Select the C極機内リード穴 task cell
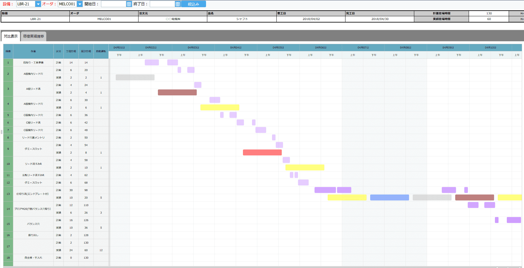The image size is (524, 268). click(33, 115)
